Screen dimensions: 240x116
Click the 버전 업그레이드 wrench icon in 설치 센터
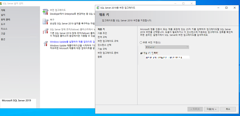point(45,12)
